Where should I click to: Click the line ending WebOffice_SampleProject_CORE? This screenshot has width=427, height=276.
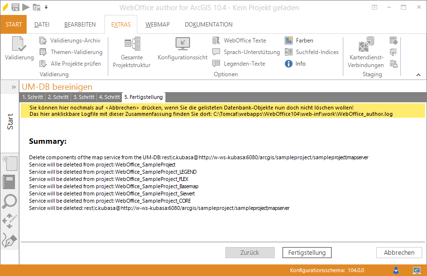pos(110,201)
